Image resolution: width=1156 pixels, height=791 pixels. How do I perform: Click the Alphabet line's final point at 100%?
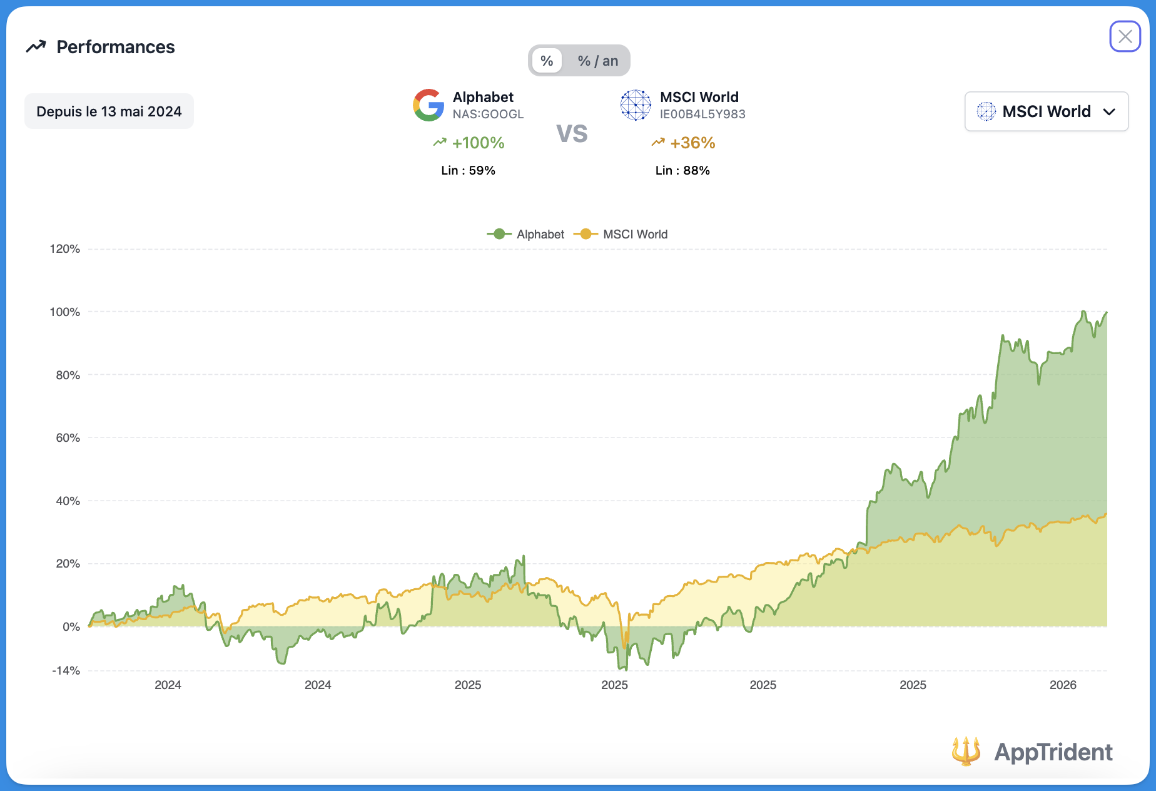1106,312
